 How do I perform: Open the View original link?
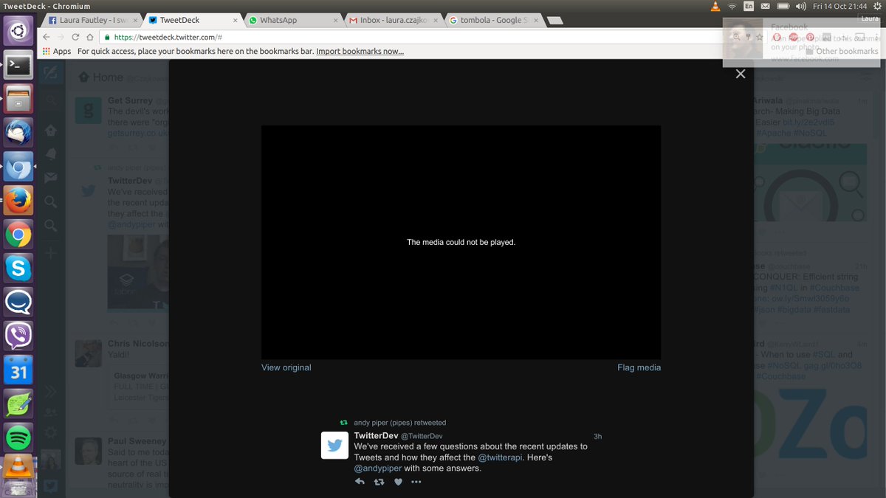click(286, 367)
